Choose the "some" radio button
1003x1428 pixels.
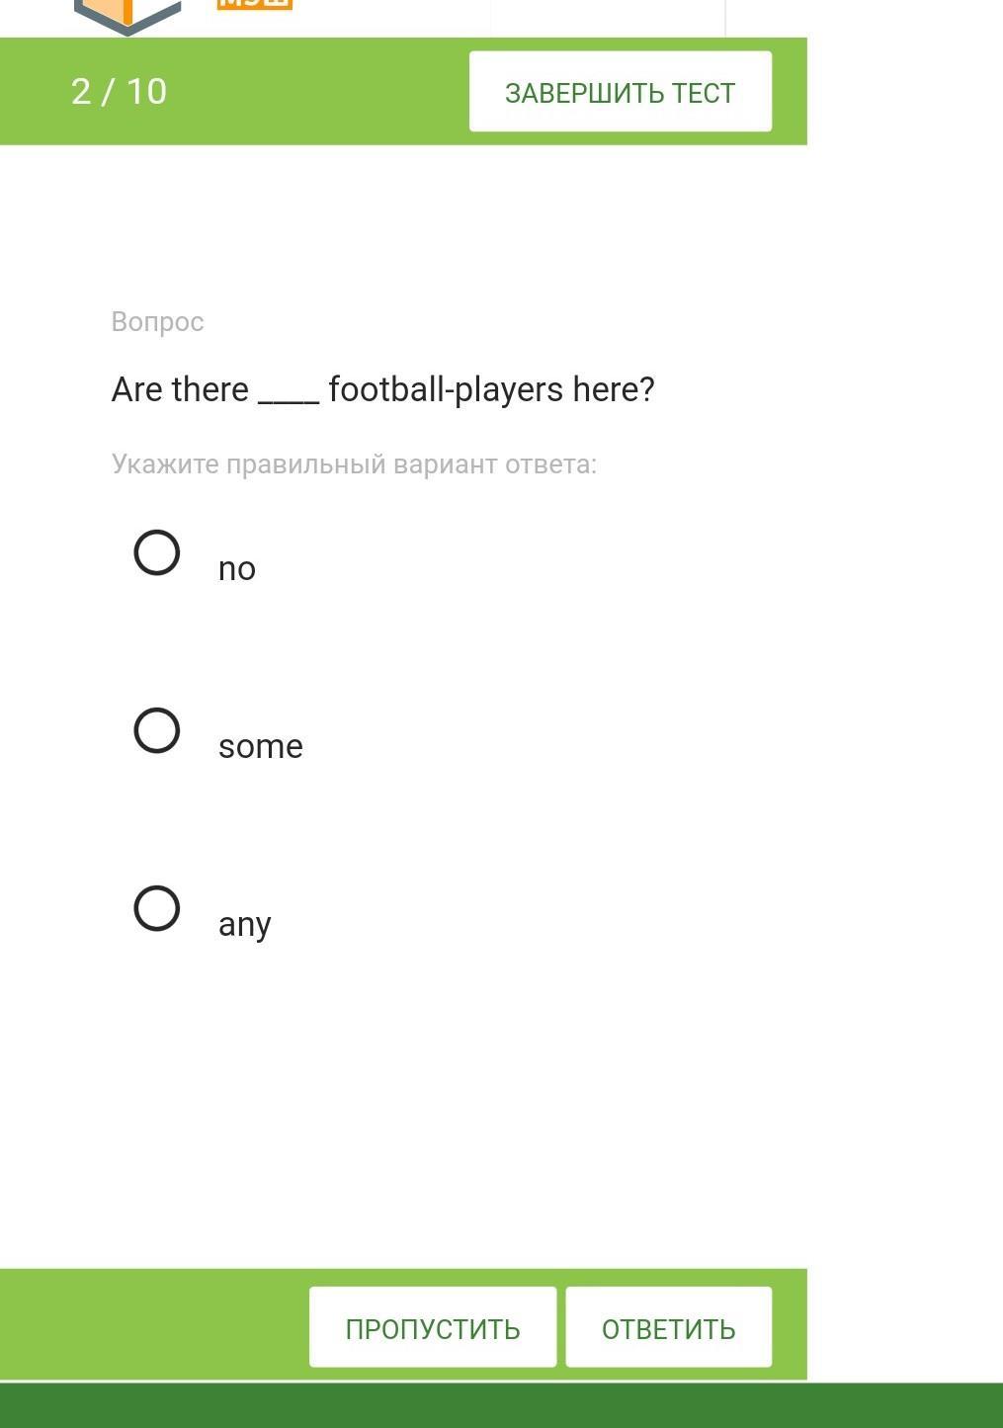[x=157, y=730]
